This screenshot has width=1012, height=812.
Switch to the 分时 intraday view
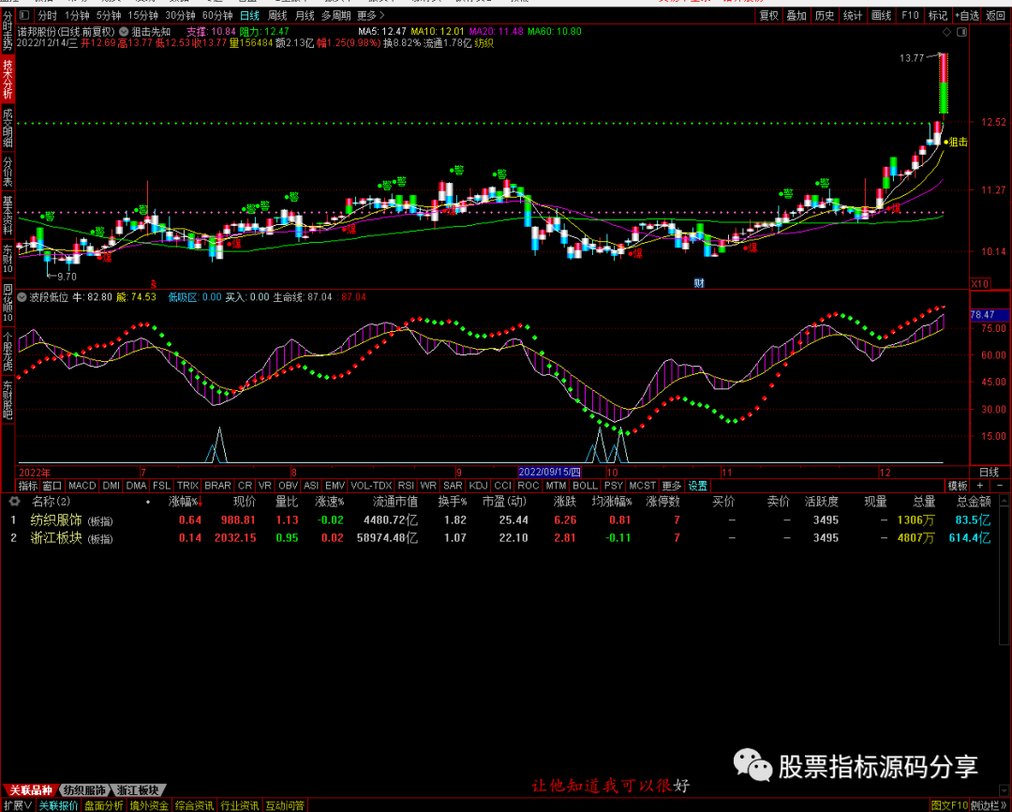click(47, 15)
